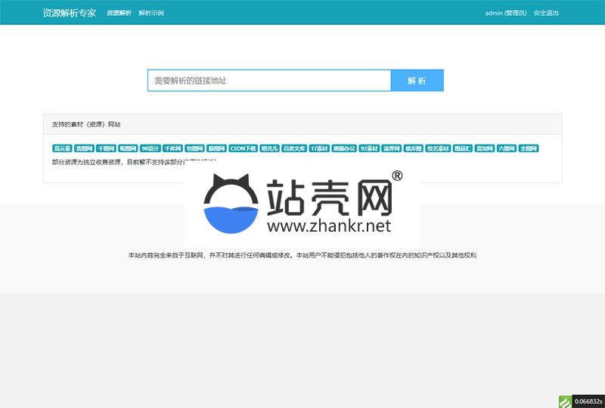Click the blue 解析 button
Screen dimensions: 605x408
pos(417,80)
